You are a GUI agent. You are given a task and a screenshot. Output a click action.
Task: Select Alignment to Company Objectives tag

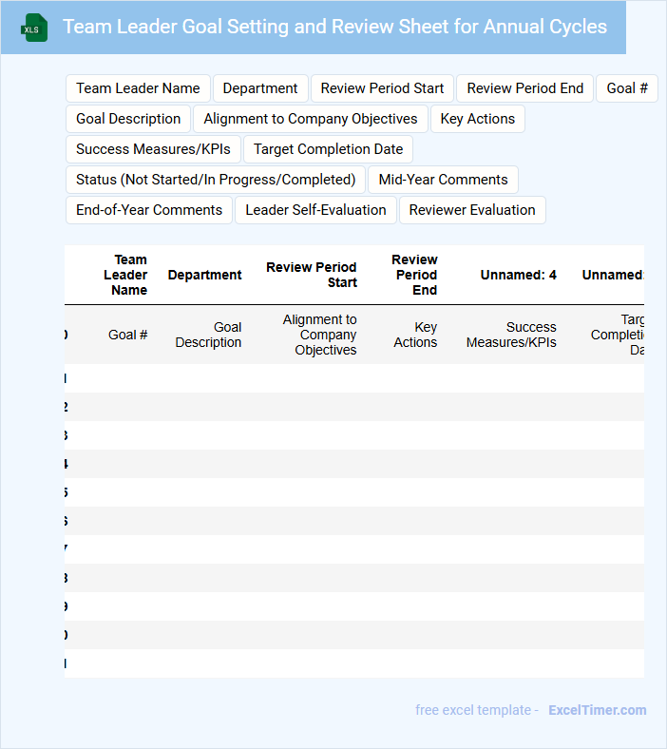coord(310,119)
